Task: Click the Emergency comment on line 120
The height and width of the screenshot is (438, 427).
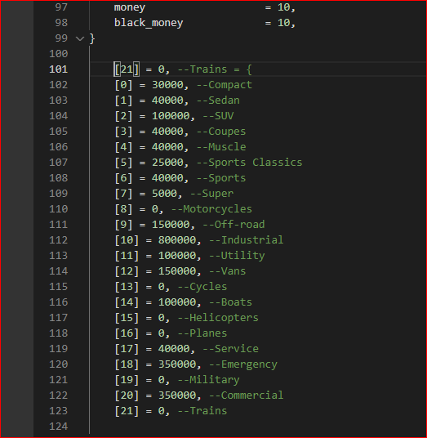Action: (243, 364)
